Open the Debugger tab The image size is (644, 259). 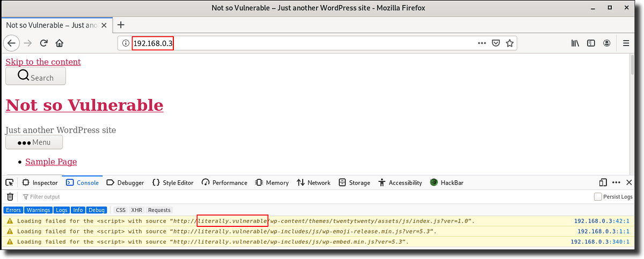(x=125, y=182)
